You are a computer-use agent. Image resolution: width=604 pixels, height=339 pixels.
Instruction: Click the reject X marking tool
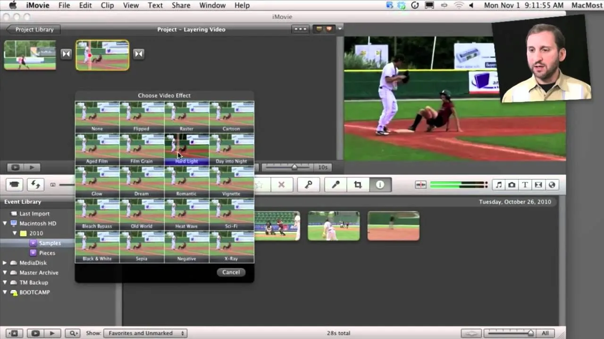281,185
